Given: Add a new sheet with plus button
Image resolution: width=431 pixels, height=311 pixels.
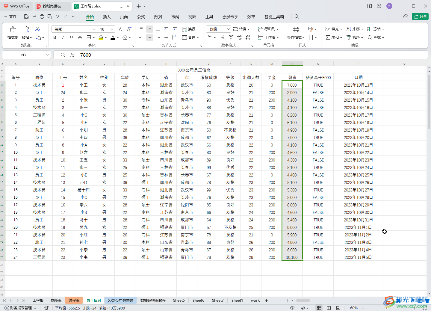Looking at the screenshot, I should 267,301.
